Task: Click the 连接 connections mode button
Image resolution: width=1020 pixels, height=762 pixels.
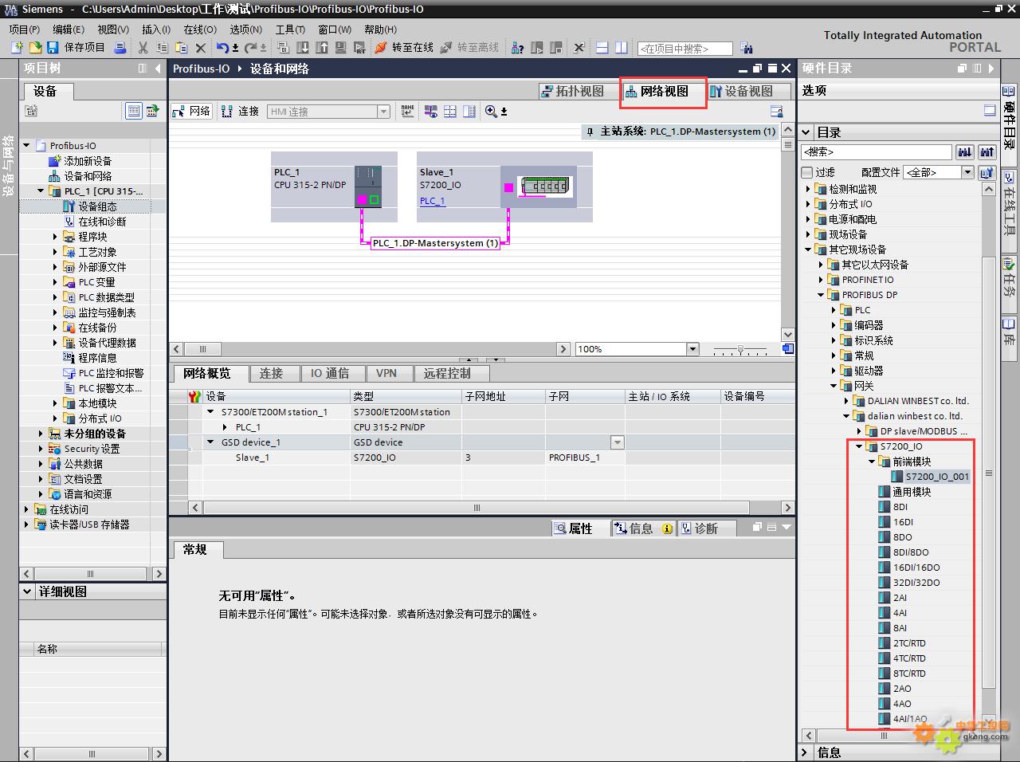Action: point(240,111)
